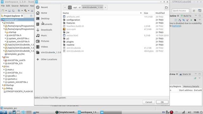Open the Edit menu in STM32CubeIDE
This screenshot has height=114, width=203.
tap(8, 6)
